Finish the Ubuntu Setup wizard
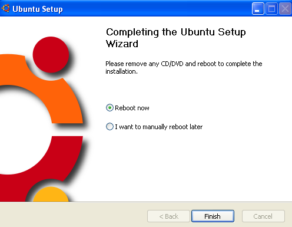Image resolution: width=292 pixels, height=227 pixels. click(x=213, y=216)
